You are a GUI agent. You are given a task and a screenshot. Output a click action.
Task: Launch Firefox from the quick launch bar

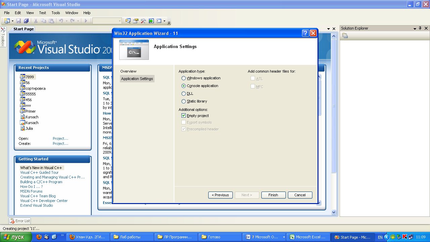pyautogui.click(x=39, y=237)
